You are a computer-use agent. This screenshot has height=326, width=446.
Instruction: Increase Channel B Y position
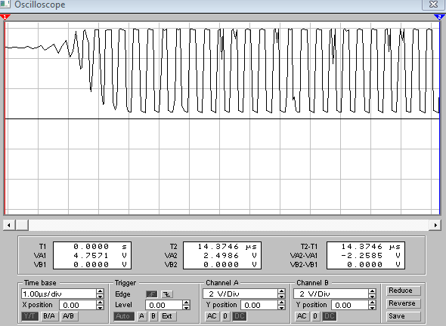[373, 303]
